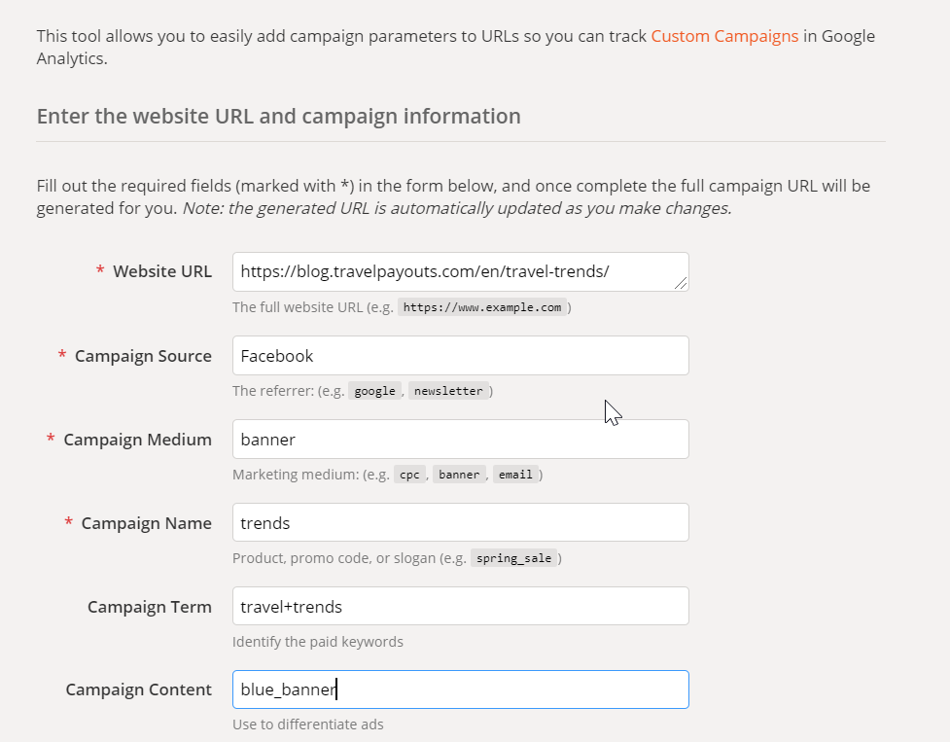Open the Custom Campaigns link
950x742 pixels.
pos(724,36)
